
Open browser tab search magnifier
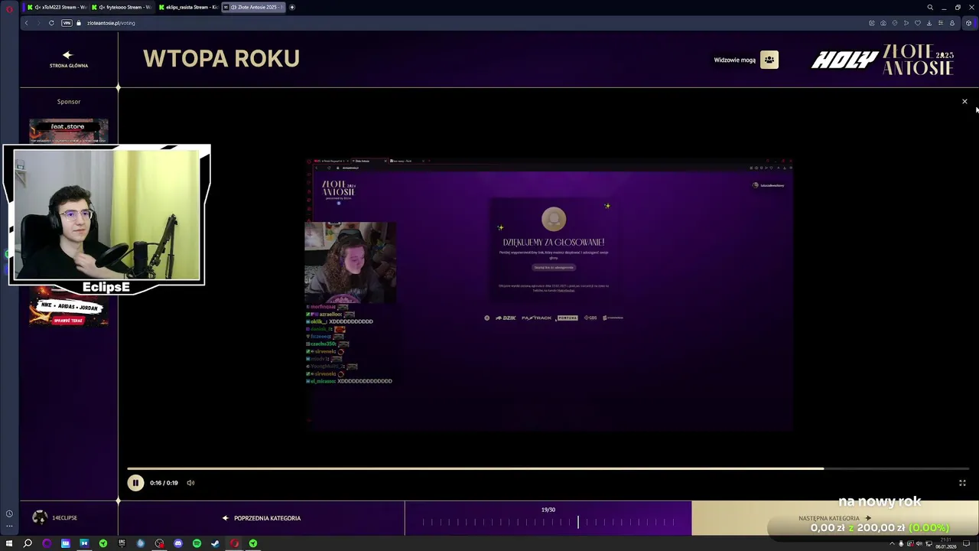click(x=930, y=7)
